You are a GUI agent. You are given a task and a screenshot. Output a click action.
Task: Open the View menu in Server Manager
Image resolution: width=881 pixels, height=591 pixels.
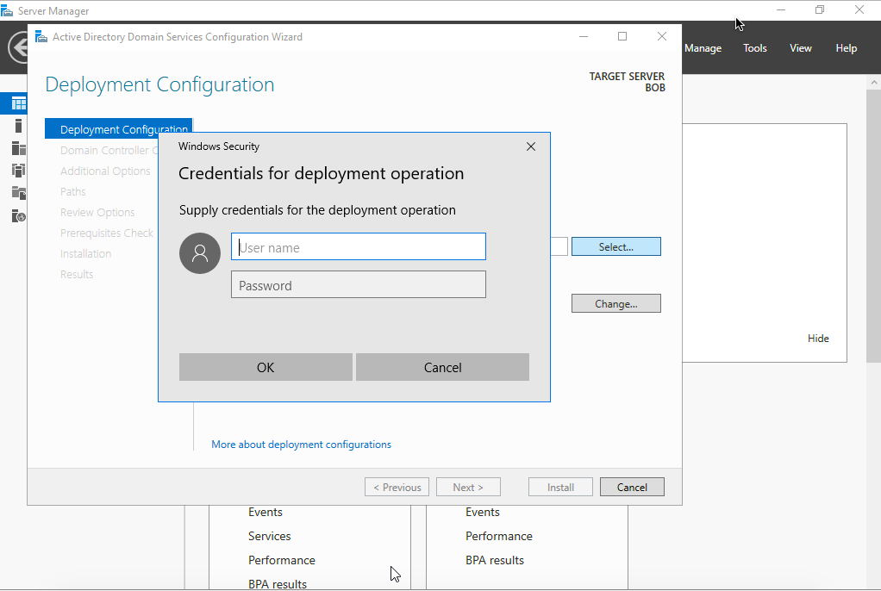tap(800, 48)
